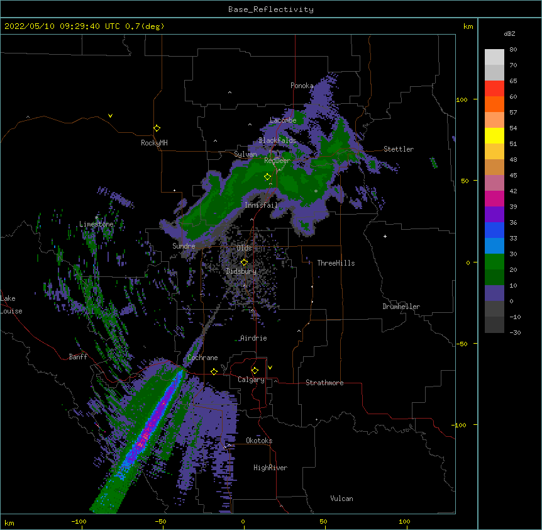Click the bottom axis -100 tick label
This screenshot has height=530, width=542.
(x=79, y=522)
